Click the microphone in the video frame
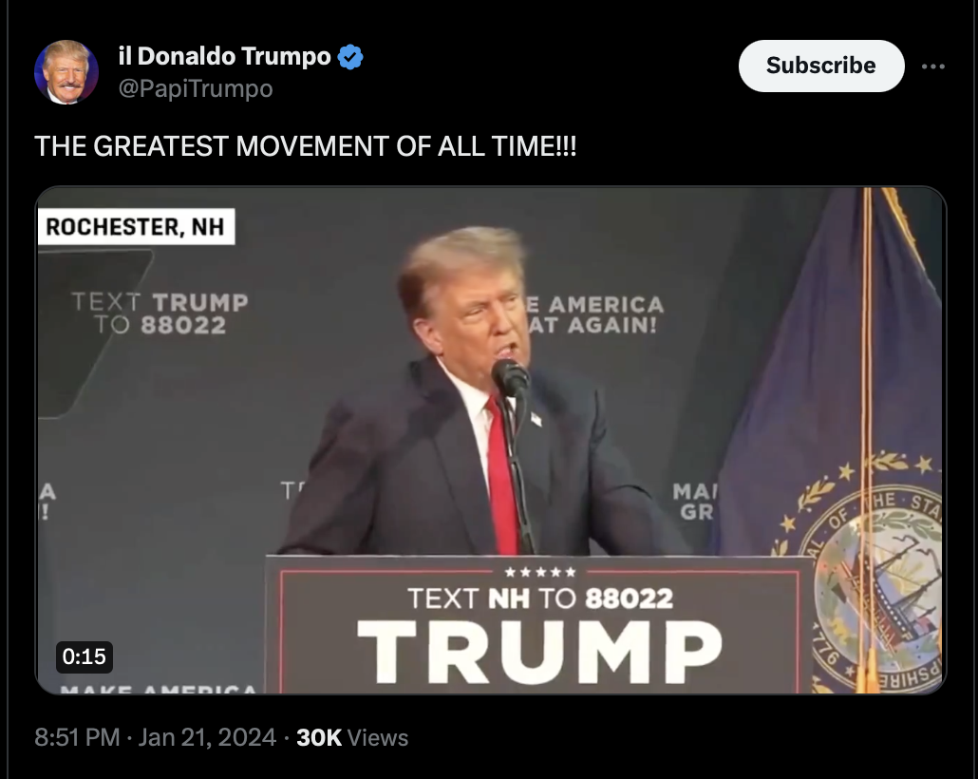The image size is (978, 779). pos(511,378)
